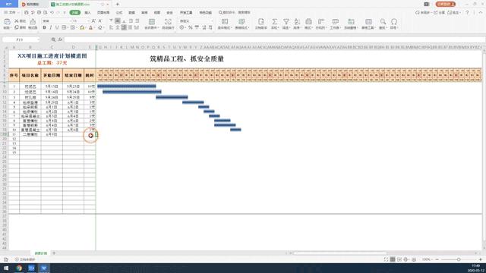This screenshot has width=486, height=273.
Task: Click the decrease font size icon
Action: pos(100,20)
